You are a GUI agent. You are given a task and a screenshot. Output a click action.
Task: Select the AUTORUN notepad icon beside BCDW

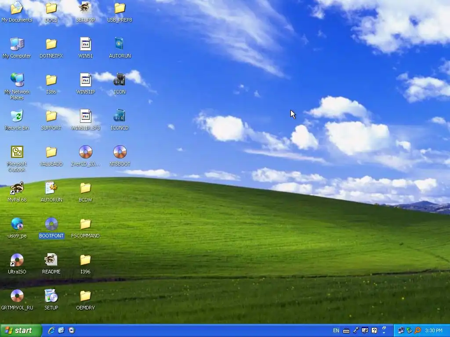point(51,192)
